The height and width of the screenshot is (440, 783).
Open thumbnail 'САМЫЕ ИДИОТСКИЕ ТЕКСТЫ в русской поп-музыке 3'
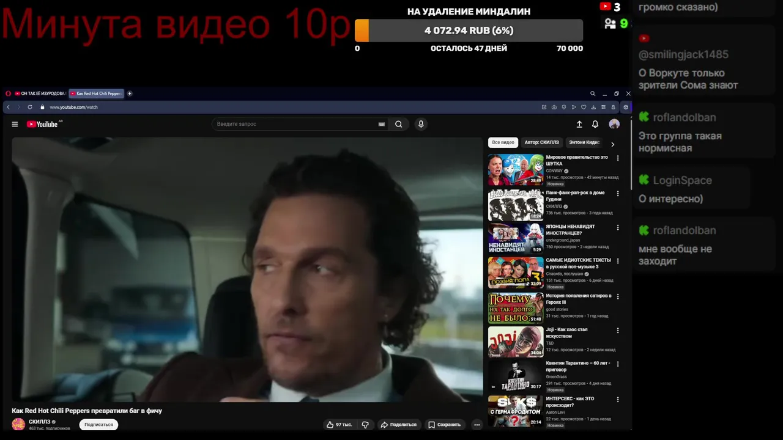click(516, 273)
